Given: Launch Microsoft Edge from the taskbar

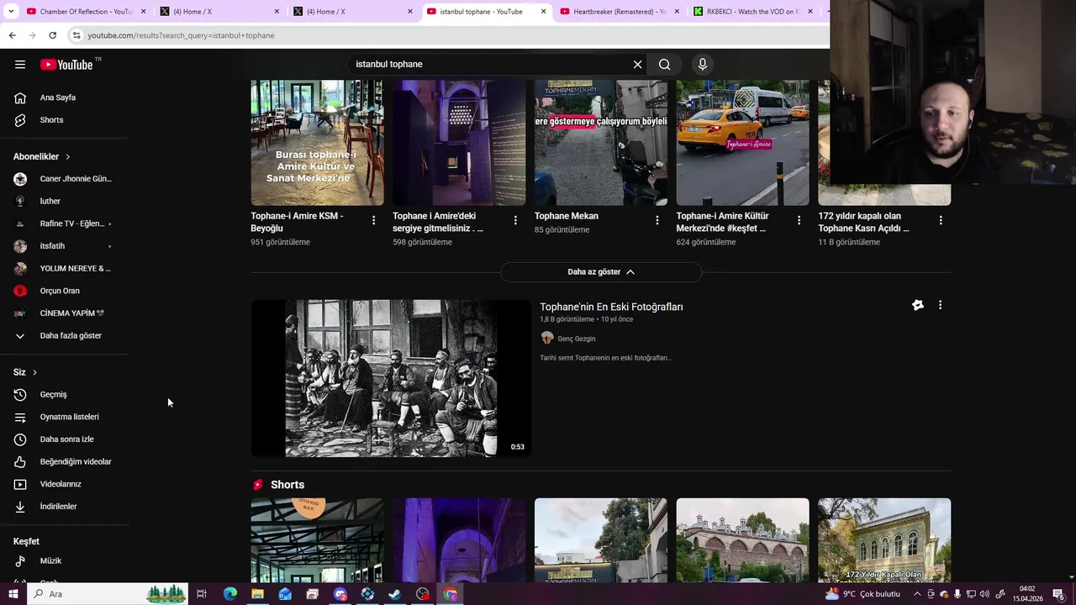Looking at the screenshot, I should (x=229, y=594).
